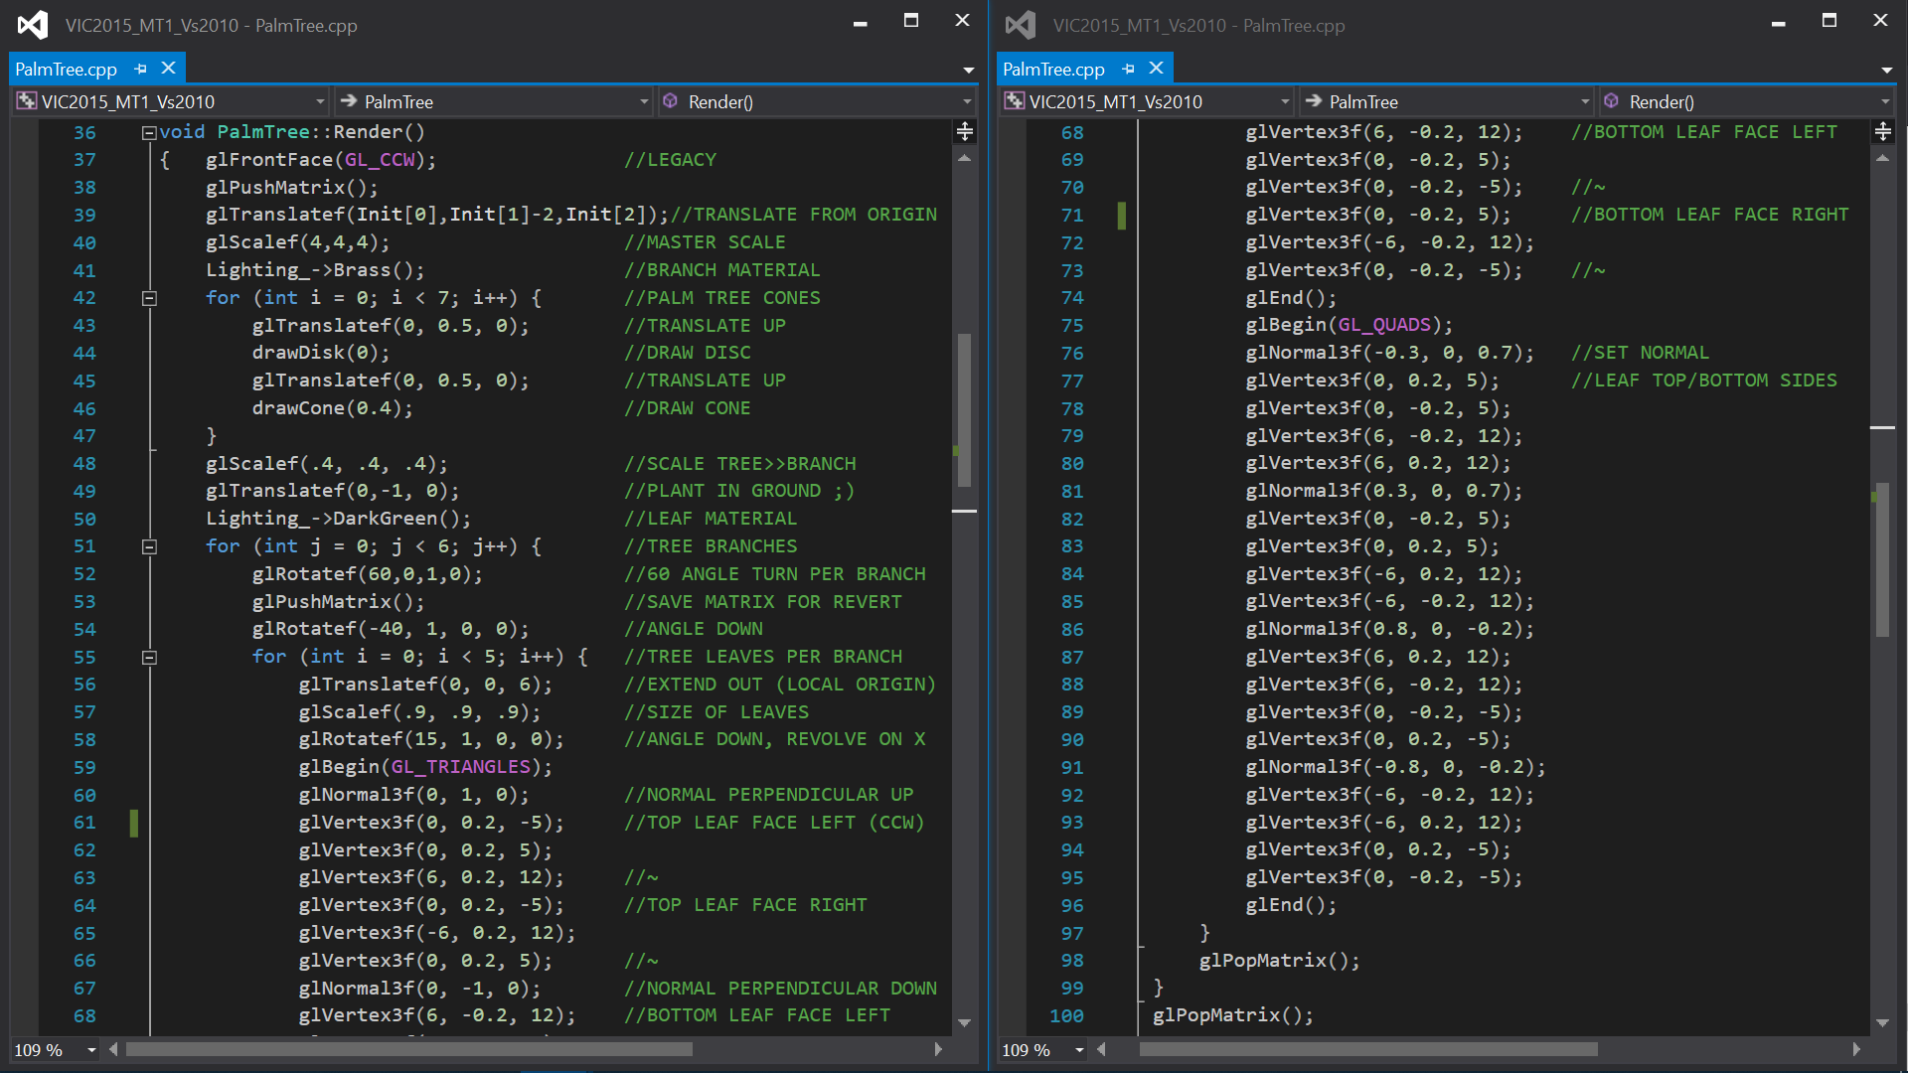Click drawDisk(0); on line 44

[321, 353]
